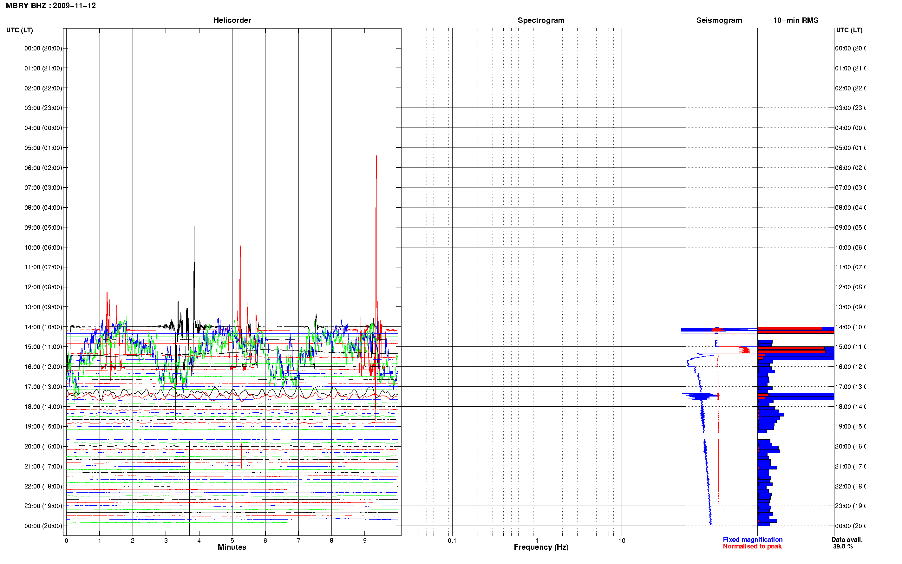Click the left time label 20:00 (16:00)
Viewport: 902px width, 564px height.
43,447
